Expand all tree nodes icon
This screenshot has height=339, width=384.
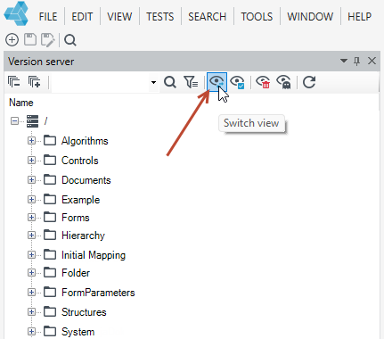coord(34,82)
